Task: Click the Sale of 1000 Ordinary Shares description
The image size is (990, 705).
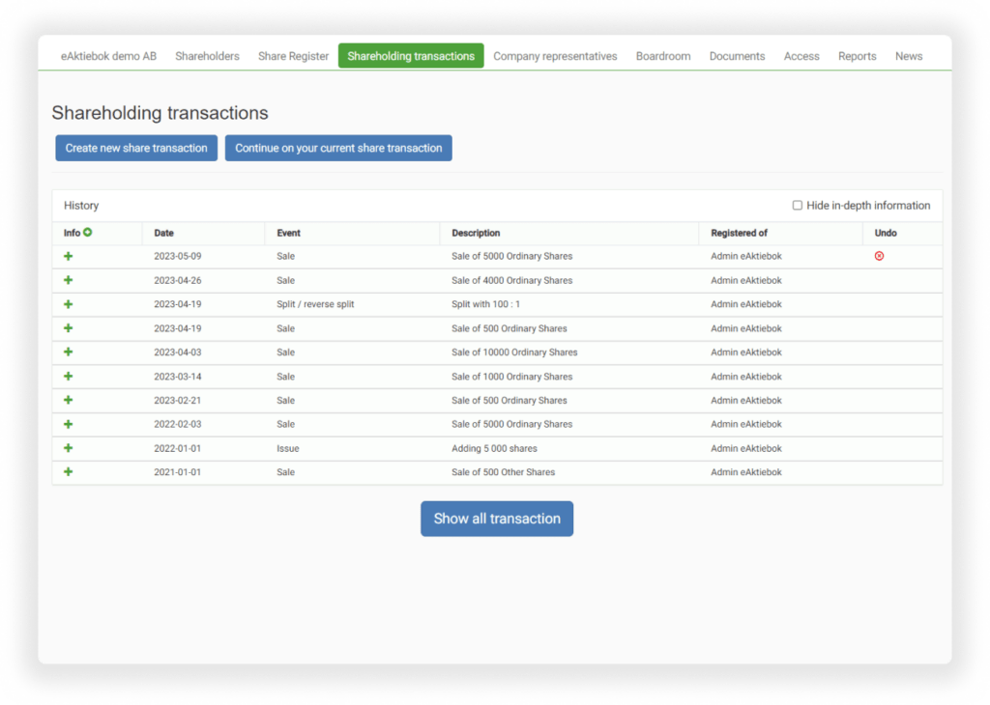Action: [512, 377]
